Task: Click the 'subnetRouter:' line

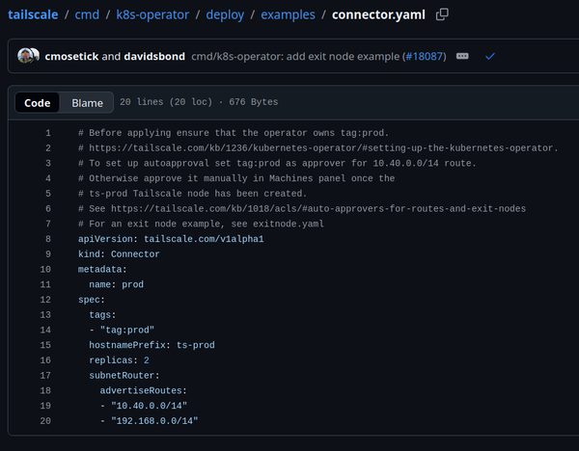Action: pyautogui.click(x=124, y=376)
